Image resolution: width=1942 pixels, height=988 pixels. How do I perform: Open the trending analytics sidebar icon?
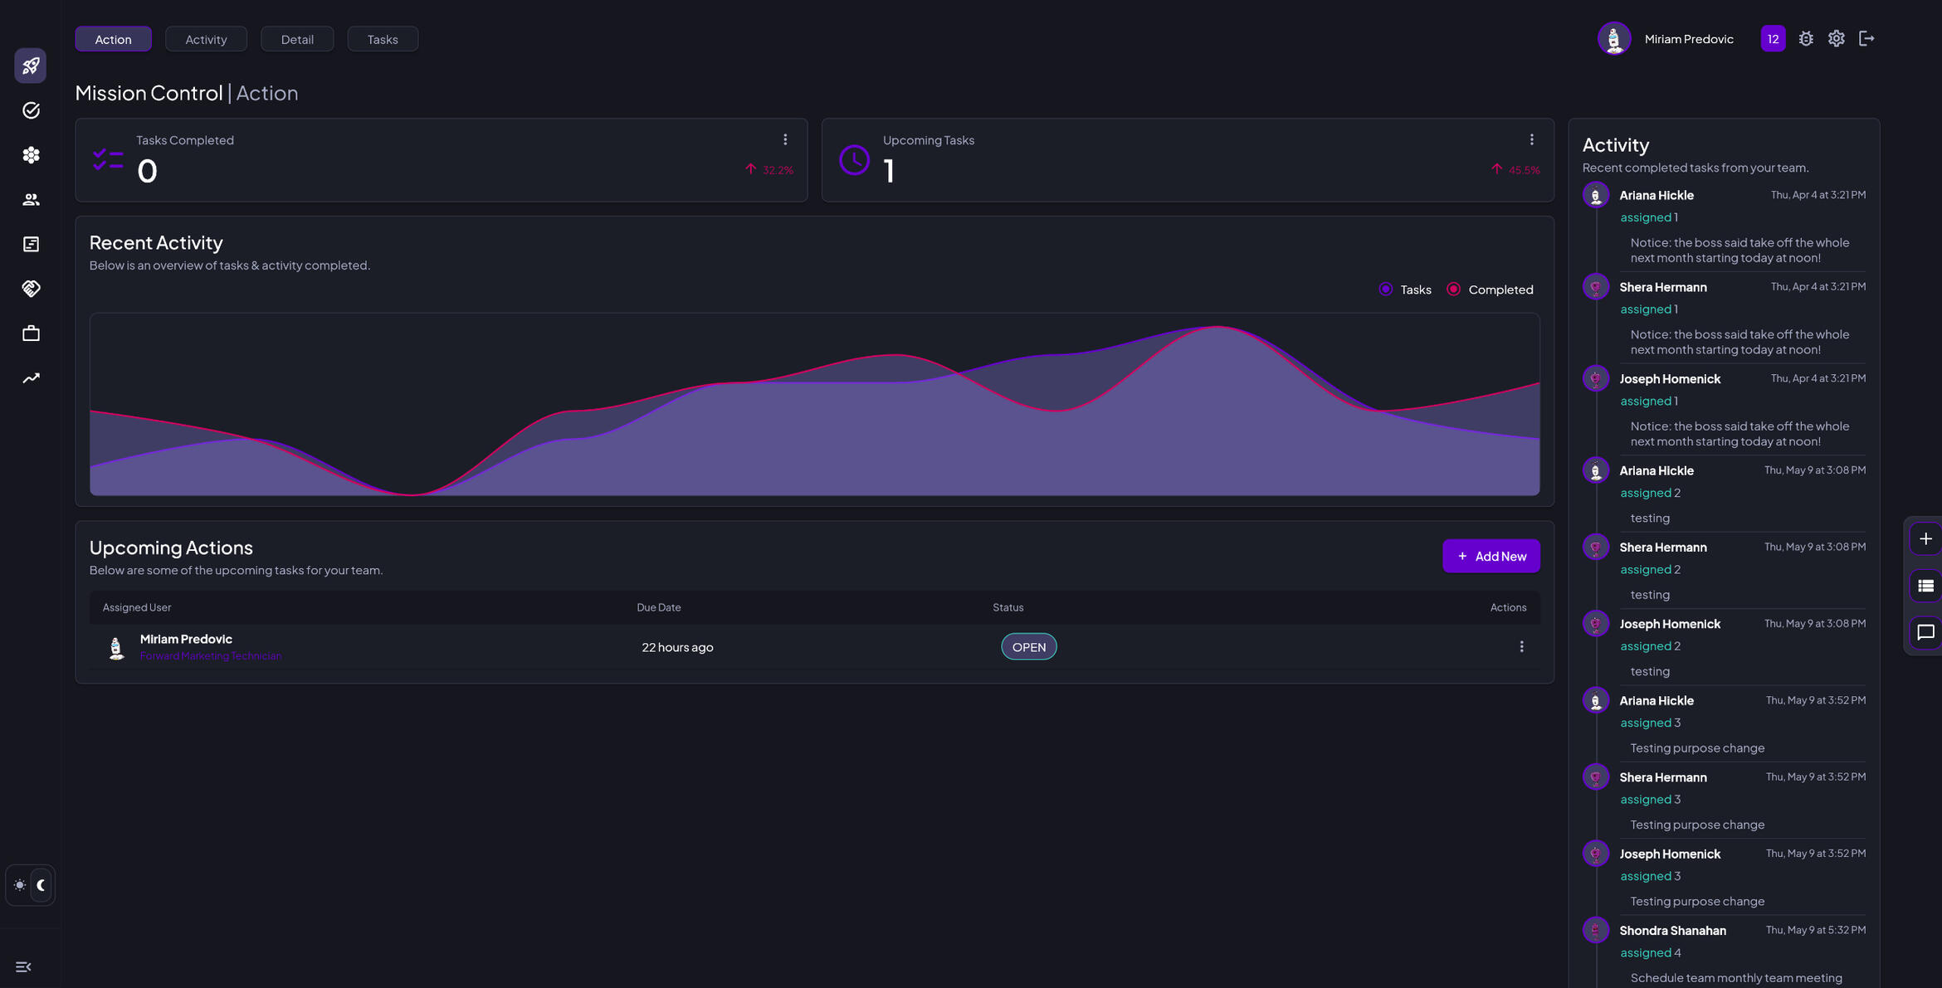tap(31, 378)
